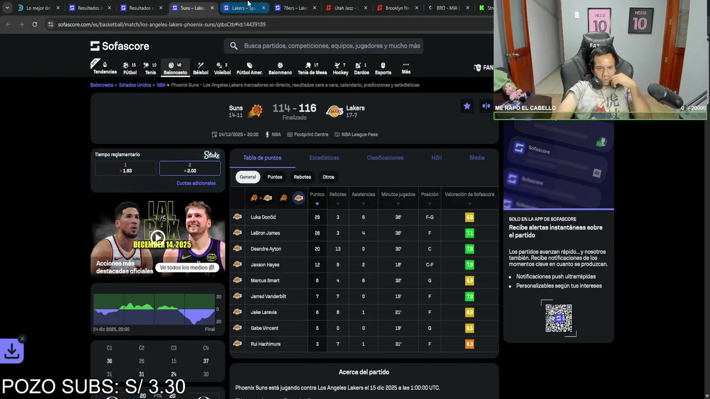Switch to the Tabla de puntos tab
This screenshot has width=710, height=399.
262,158
